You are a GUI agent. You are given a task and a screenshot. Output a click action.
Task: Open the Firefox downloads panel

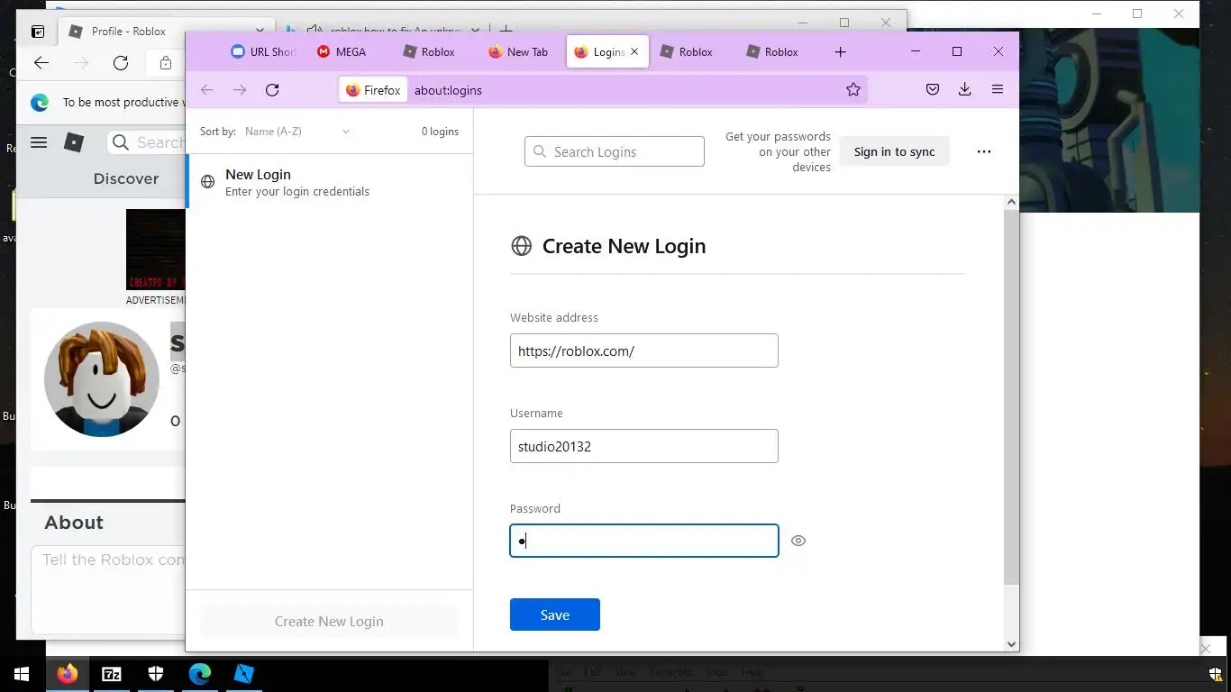point(964,89)
